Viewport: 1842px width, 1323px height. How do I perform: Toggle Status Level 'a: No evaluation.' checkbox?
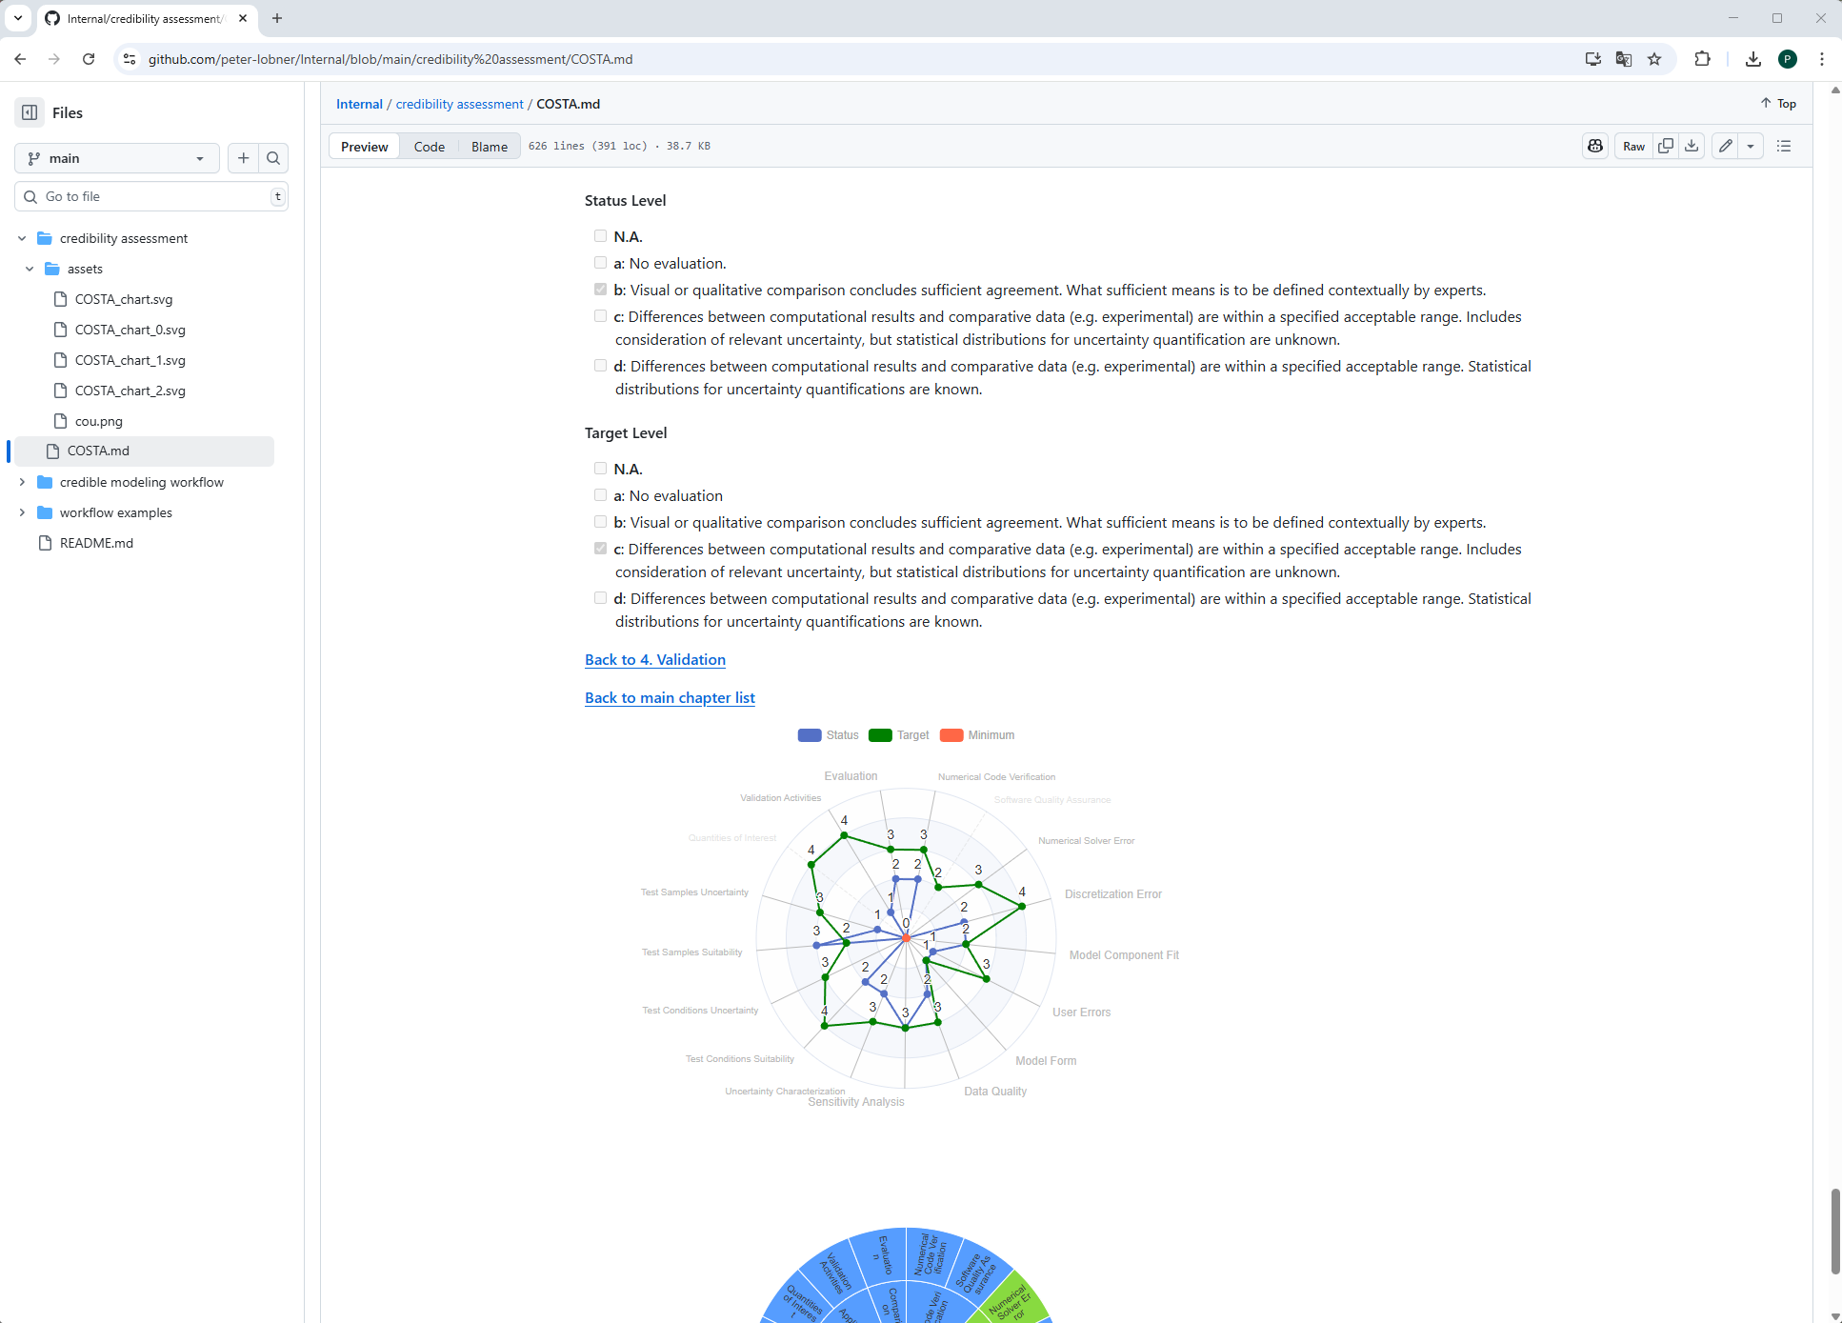600,262
